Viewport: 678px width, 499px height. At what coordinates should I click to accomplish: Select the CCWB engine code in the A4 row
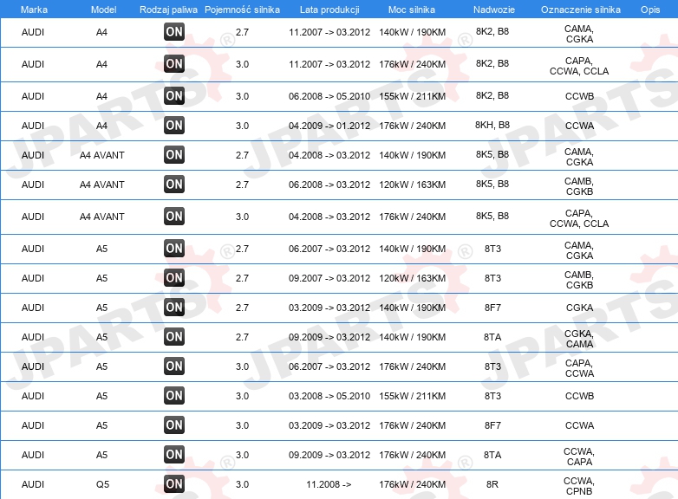point(579,96)
